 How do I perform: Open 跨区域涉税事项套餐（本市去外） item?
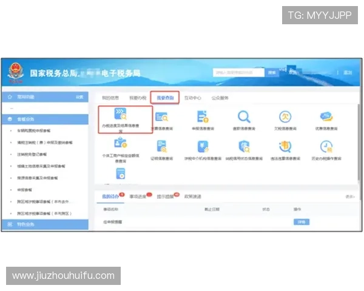pos(43,202)
